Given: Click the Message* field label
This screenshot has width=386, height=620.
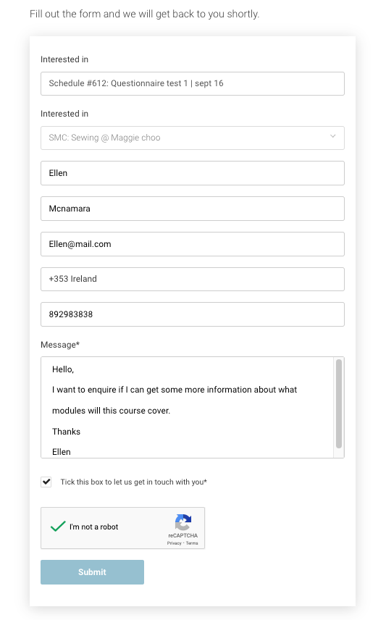Looking at the screenshot, I should click(x=60, y=345).
